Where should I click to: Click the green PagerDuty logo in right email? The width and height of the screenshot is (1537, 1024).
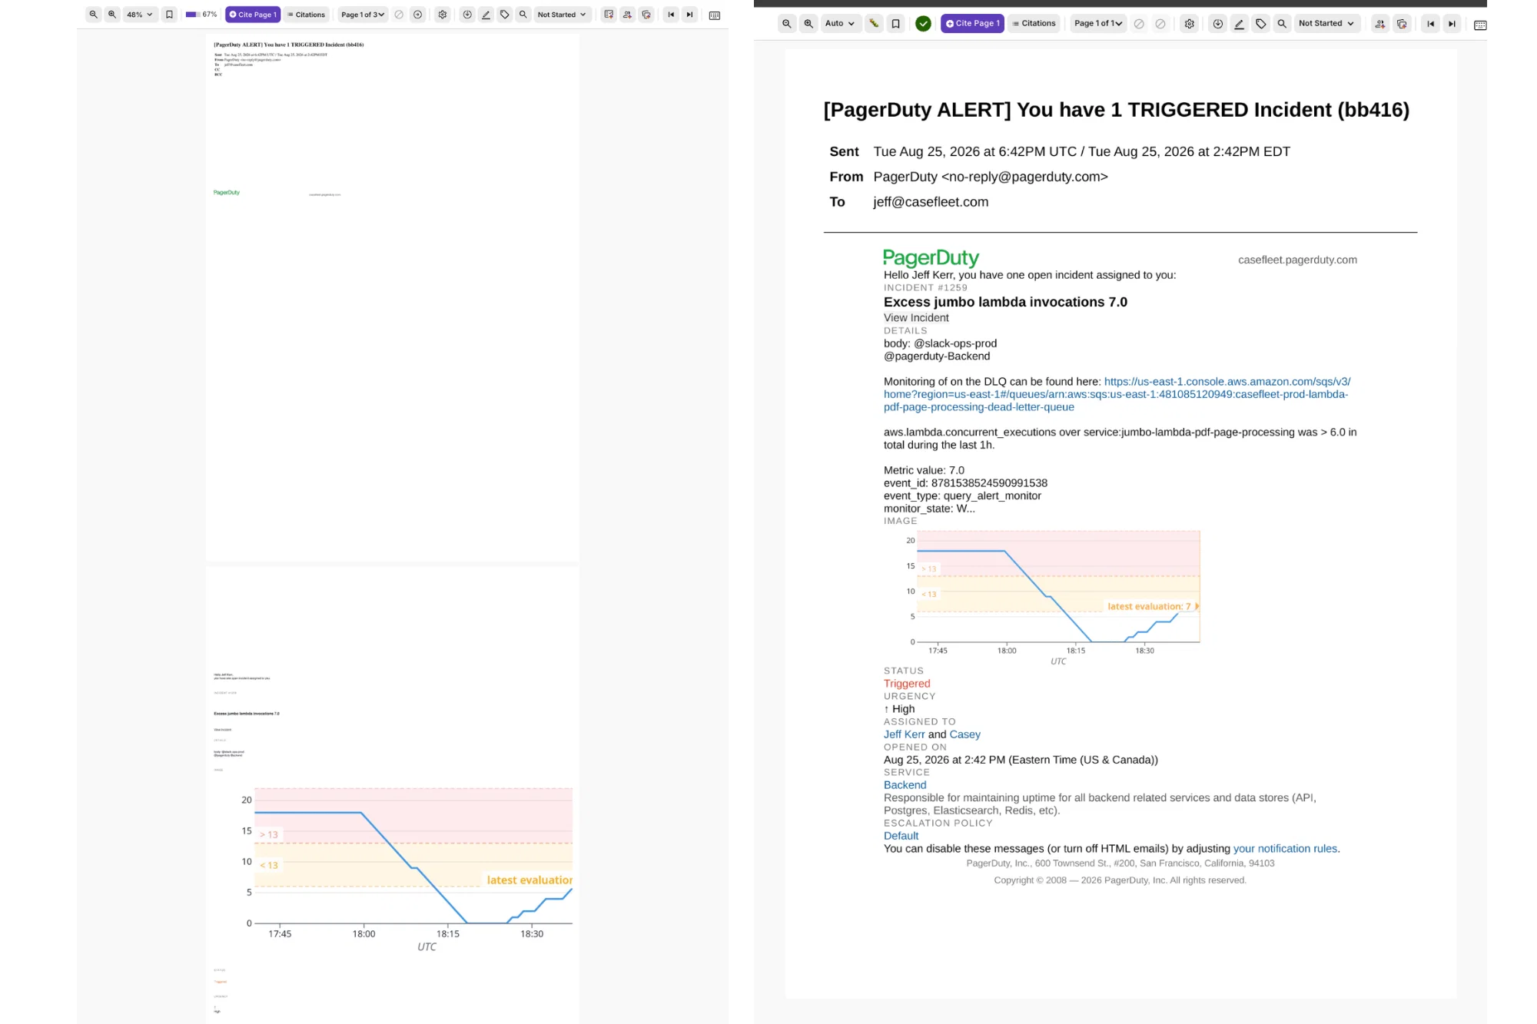(x=931, y=258)
